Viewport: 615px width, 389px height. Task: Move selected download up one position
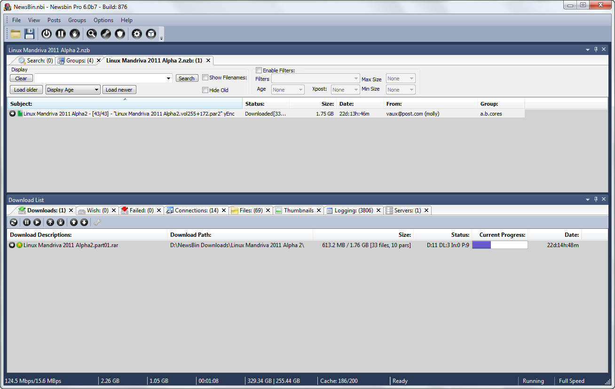click(x=74, y=222)
